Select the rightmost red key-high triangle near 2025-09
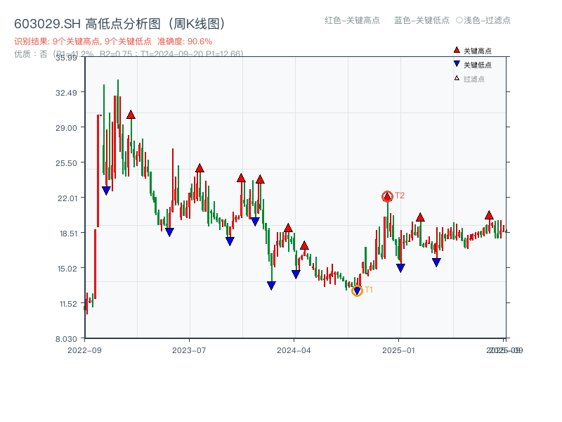 pyautogui.click(x=488, y=216)
